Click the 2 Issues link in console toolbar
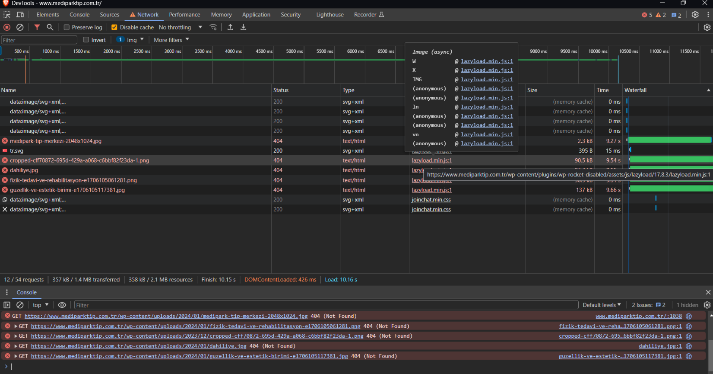Viewport: 713px width, 374px height. point(648,305)
